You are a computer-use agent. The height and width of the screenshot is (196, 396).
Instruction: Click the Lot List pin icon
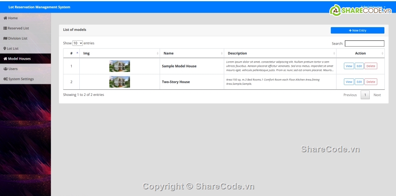pyautogui.click(x=5, y=49)
